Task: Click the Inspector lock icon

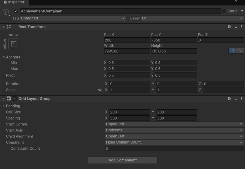Action: [236, 2]
